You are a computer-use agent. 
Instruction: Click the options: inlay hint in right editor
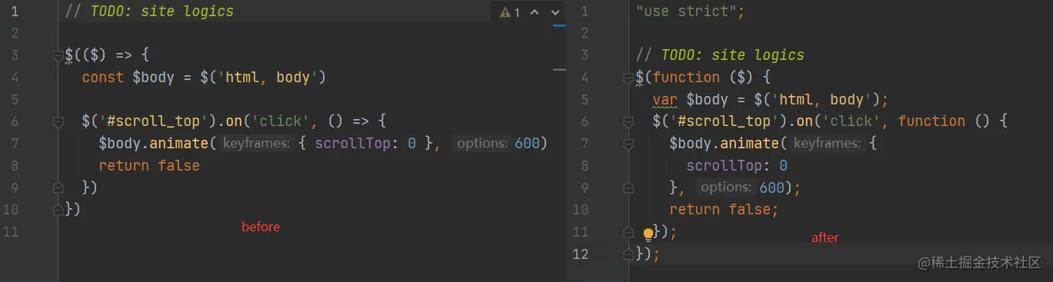point(725,187)
